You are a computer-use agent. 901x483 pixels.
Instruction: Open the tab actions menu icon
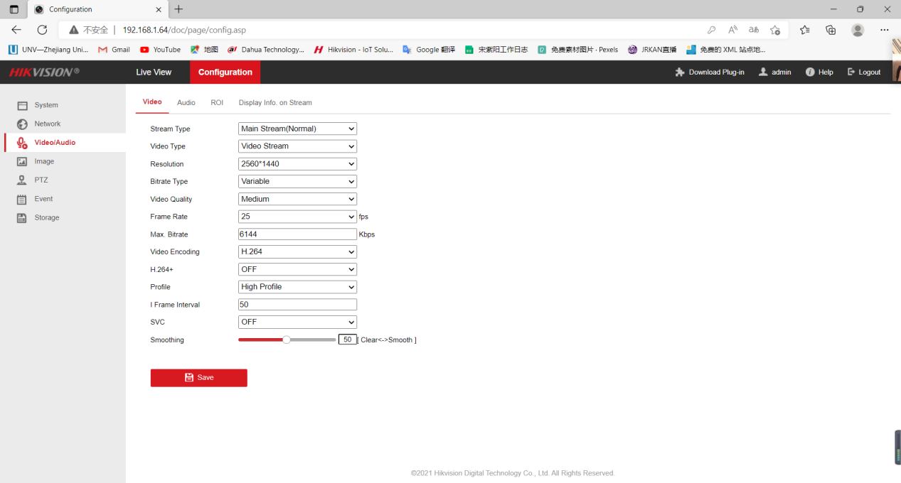coord(14,9)
